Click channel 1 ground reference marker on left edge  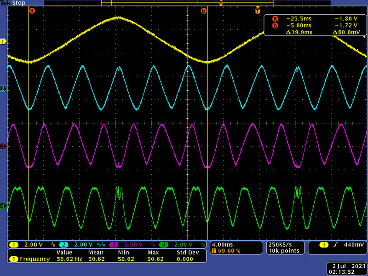(x=3, y=42)
